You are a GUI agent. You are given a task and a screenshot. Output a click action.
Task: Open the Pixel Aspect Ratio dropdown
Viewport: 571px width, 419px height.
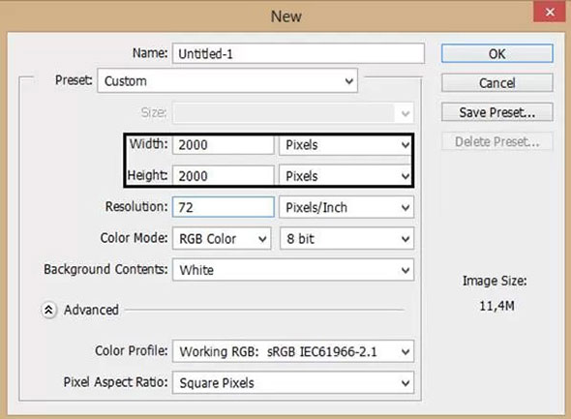coord(293,383)
